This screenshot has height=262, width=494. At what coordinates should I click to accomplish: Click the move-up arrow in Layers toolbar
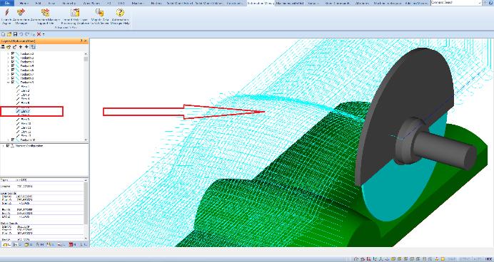coord(21,47)
